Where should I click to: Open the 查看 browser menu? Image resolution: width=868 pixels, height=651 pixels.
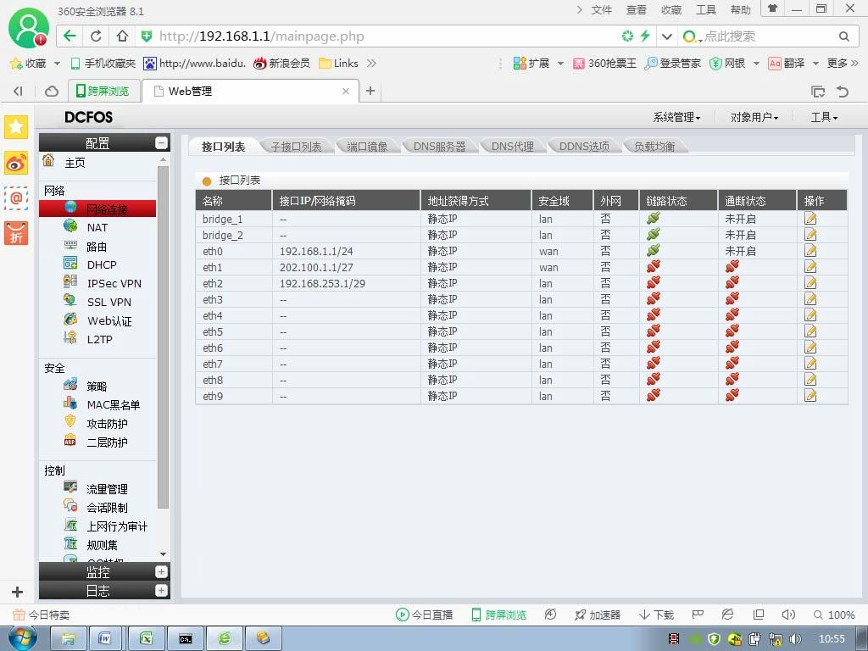click(636, 10)
